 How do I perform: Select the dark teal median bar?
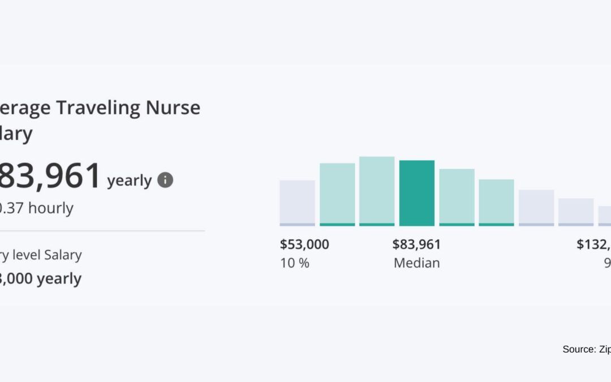tap(417, 192)
